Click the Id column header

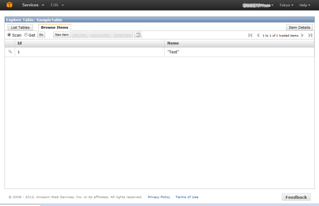pyautogui.click(x=89, y=43)
